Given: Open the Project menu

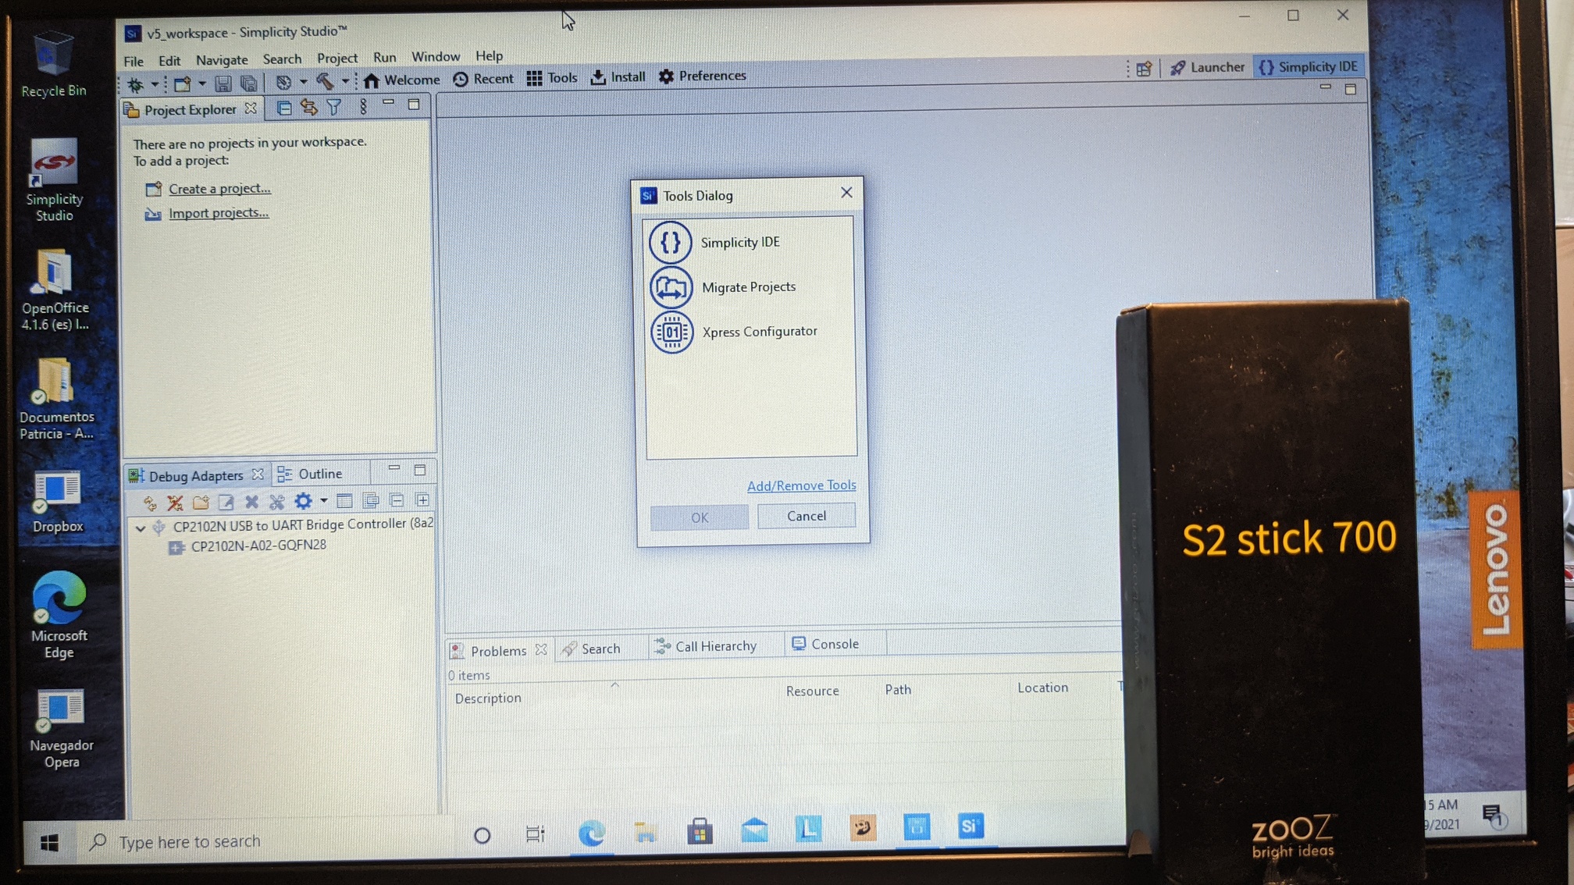Looking at the screenshot, I should [x=337, y=59].
